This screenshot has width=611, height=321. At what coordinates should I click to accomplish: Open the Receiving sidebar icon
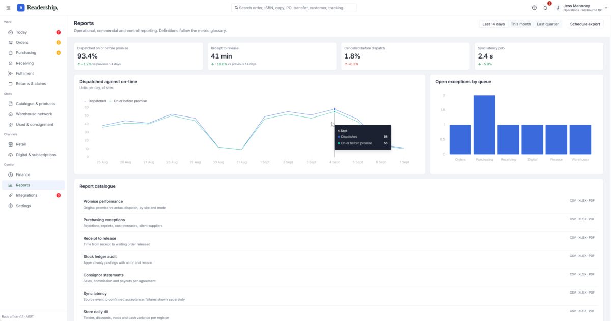pos(11,63)
